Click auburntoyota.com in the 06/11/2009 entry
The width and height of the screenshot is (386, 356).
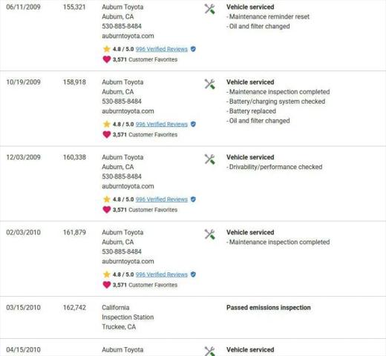click(x=128, y=36)
